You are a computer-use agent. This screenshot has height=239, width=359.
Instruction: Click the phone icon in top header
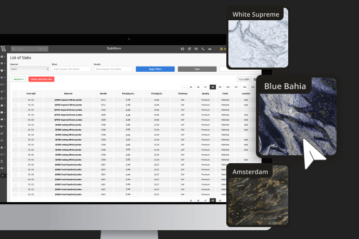[x=202, y=49]
